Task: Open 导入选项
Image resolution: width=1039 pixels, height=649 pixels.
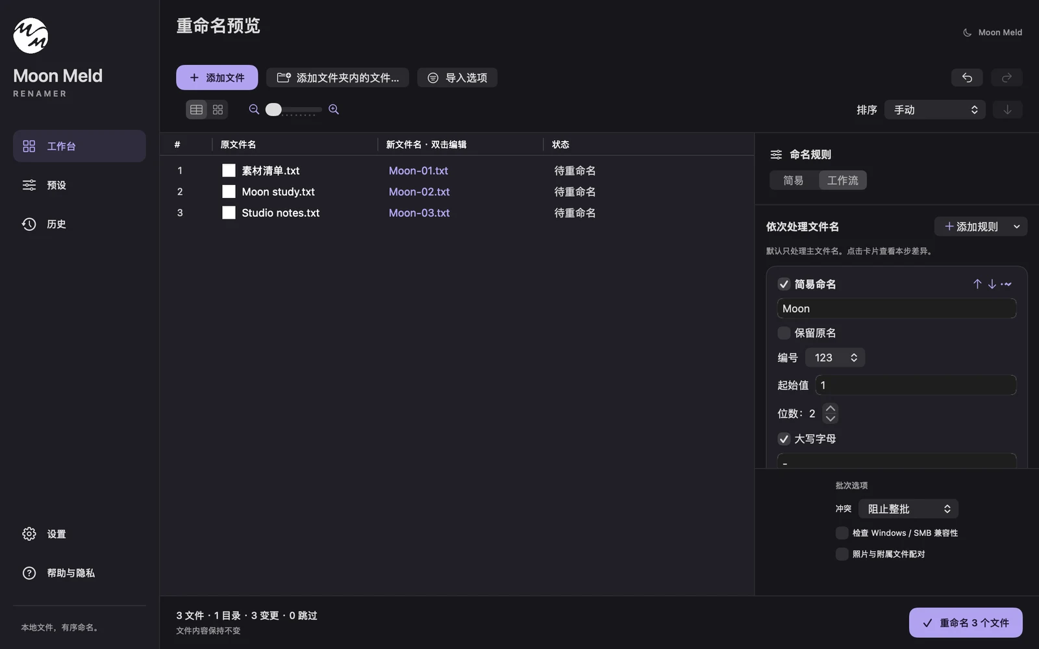Action: tap(457, 78)
